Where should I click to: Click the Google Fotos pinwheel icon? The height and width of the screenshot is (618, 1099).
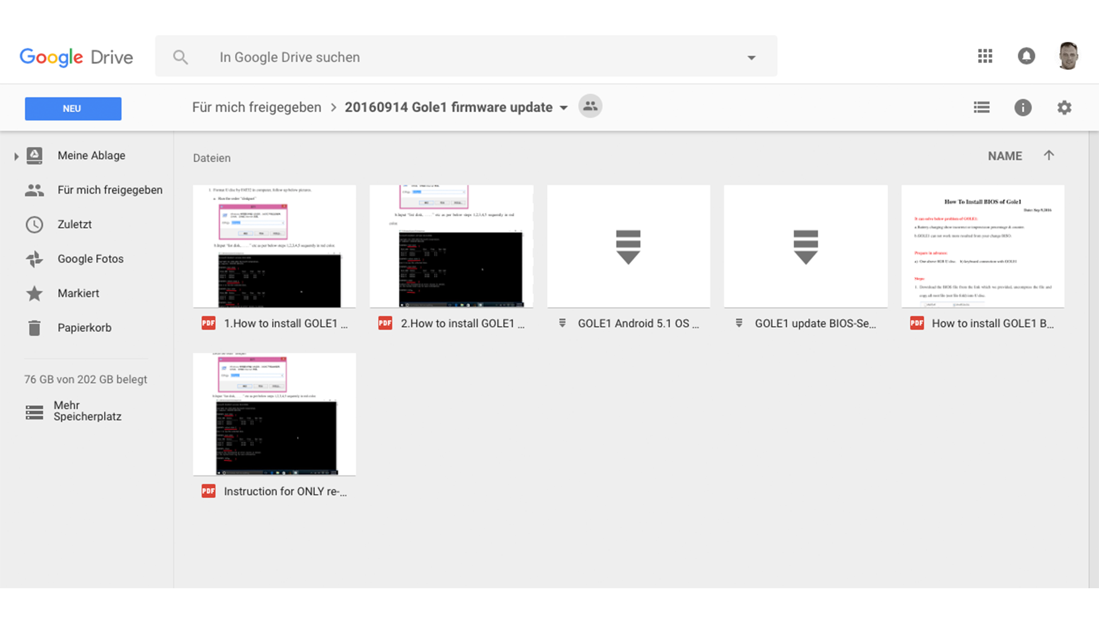34,259
